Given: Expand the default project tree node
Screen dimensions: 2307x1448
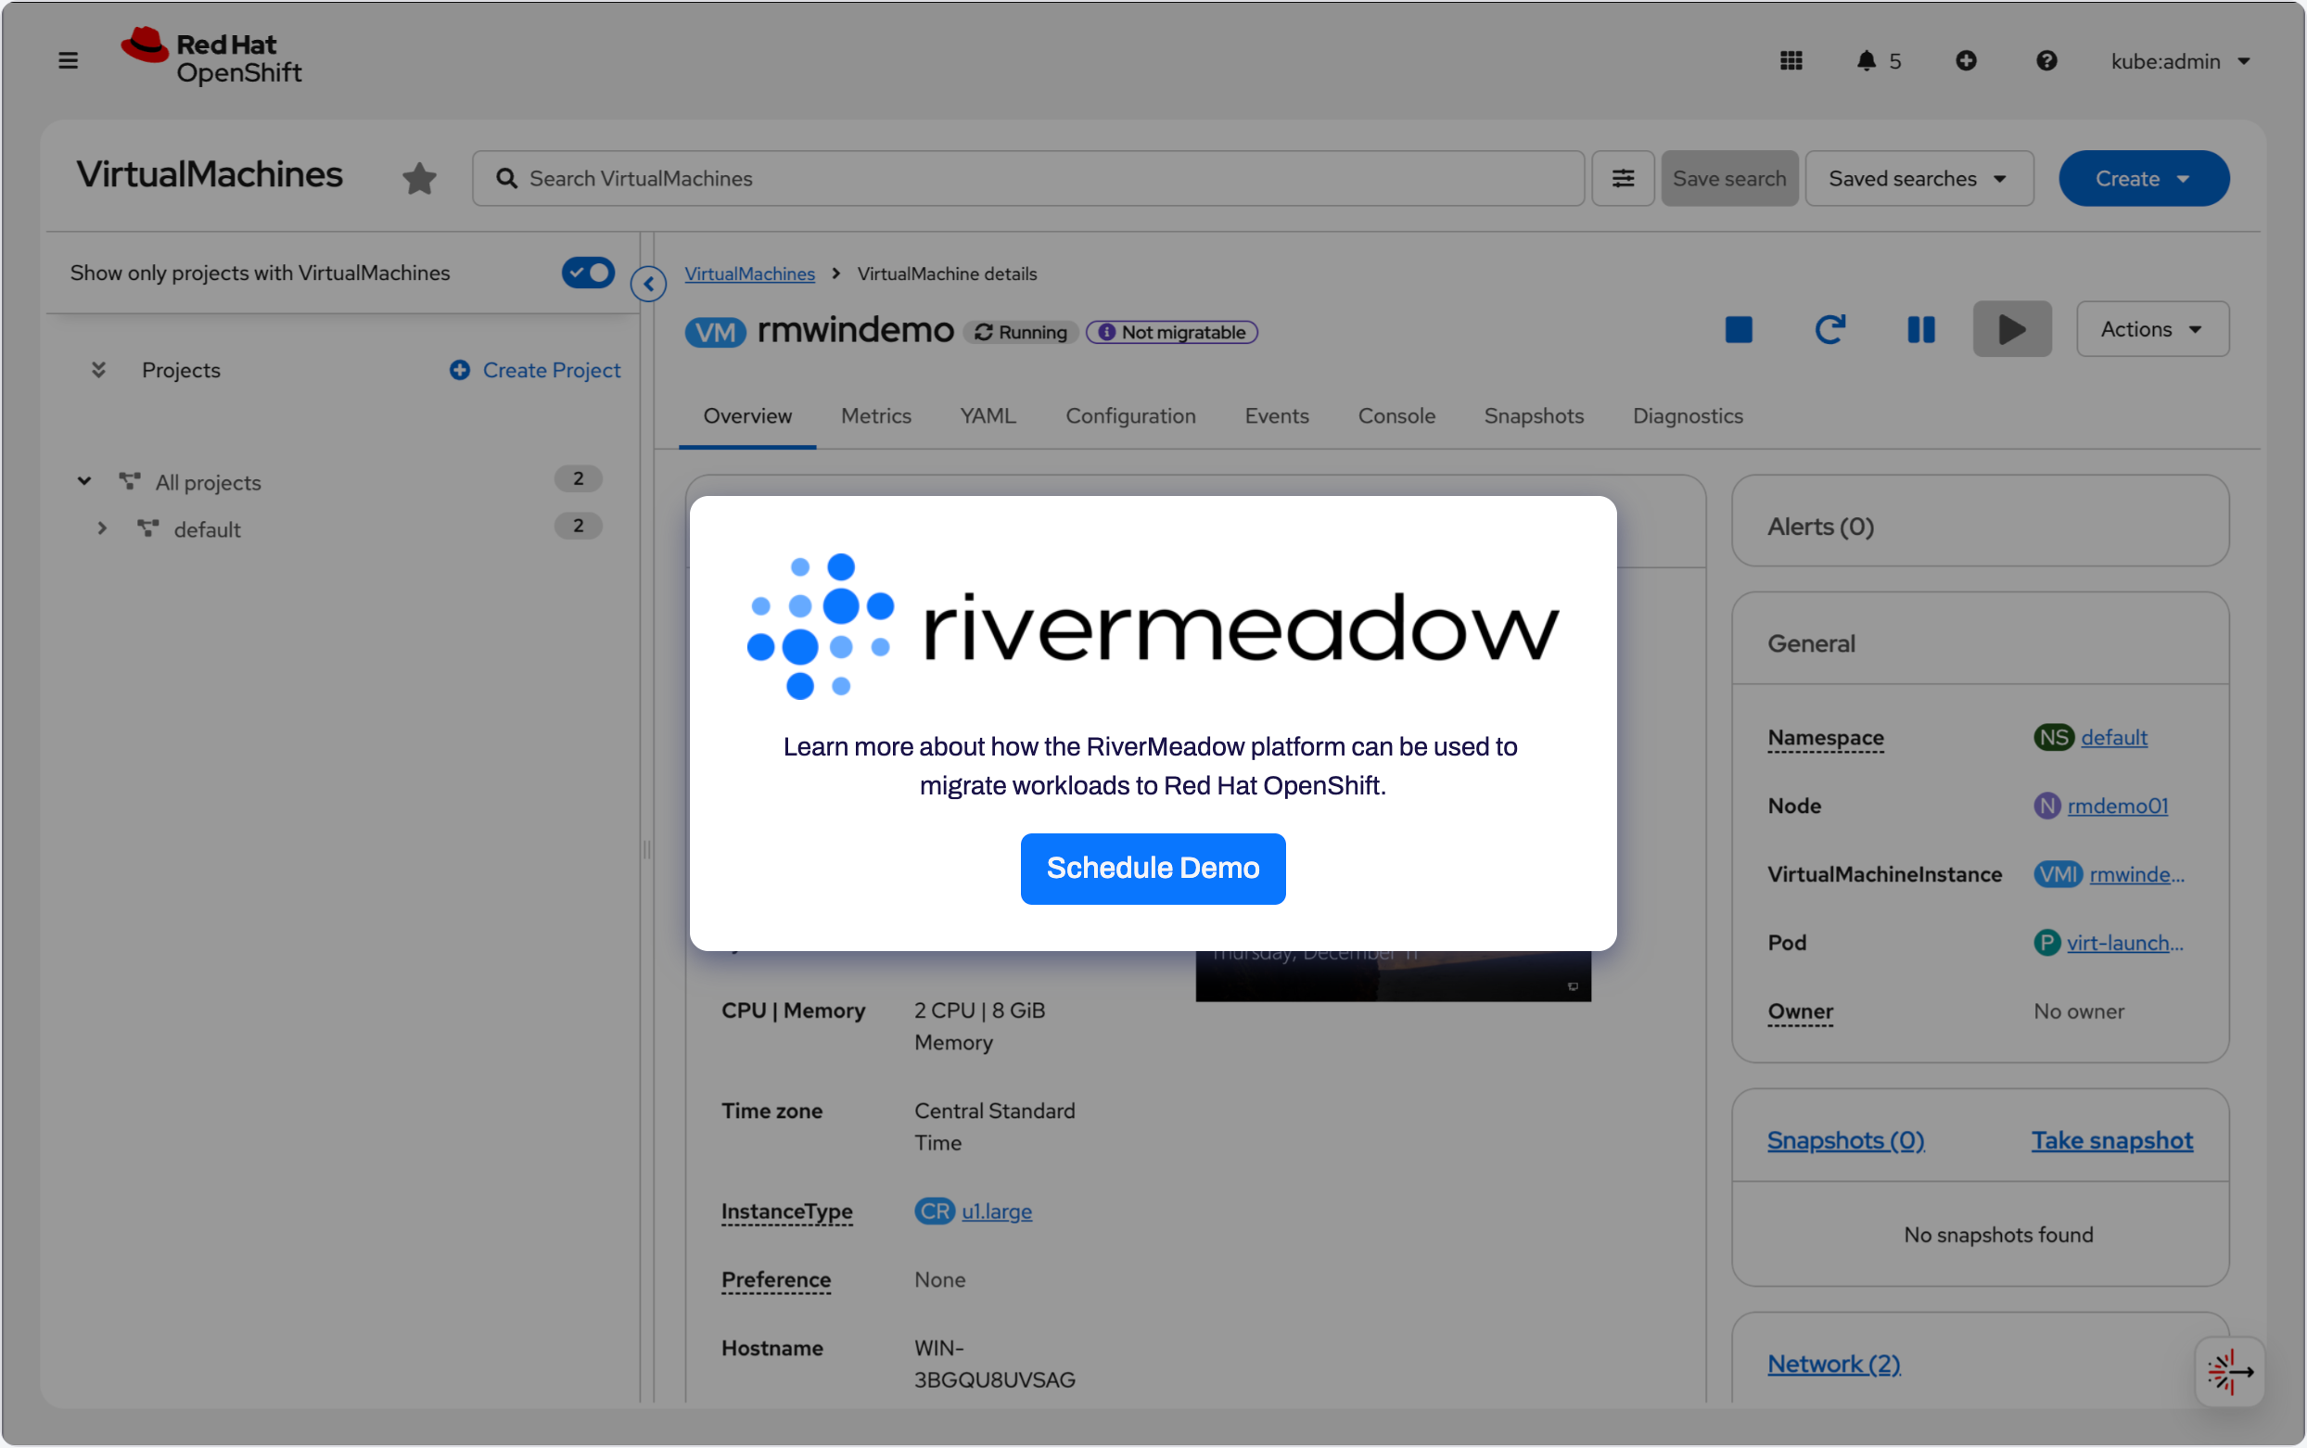Looking at the screenshot, I should (x=103, y=528).
